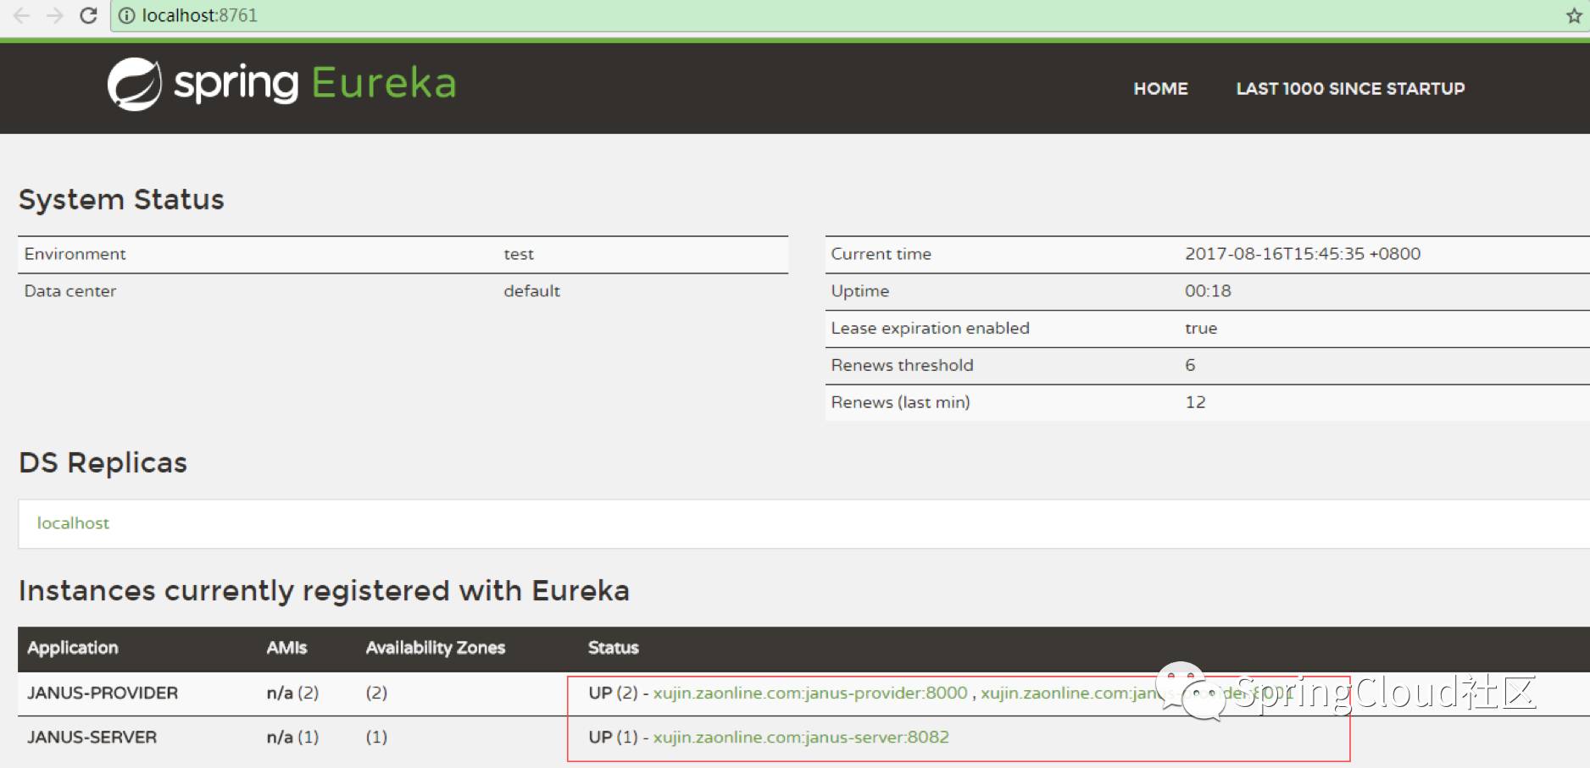Click the localhost replica link
This screenshot has height=768, width=1590.
73,523
